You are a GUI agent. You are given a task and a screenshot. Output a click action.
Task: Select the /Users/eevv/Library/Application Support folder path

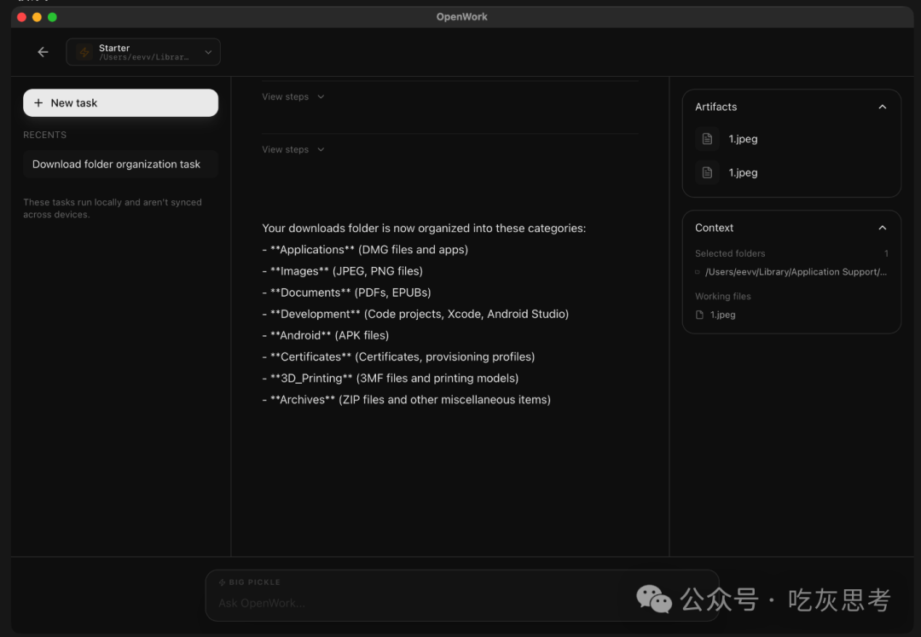(x=796, y=272)
